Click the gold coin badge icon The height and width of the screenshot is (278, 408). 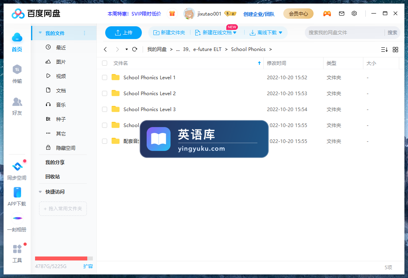[230, 14]
